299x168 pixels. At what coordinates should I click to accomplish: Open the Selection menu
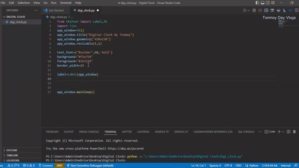[x=24, y=3]
